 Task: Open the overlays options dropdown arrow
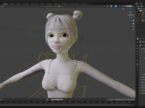pyautogui.click(x=118, y=6)
